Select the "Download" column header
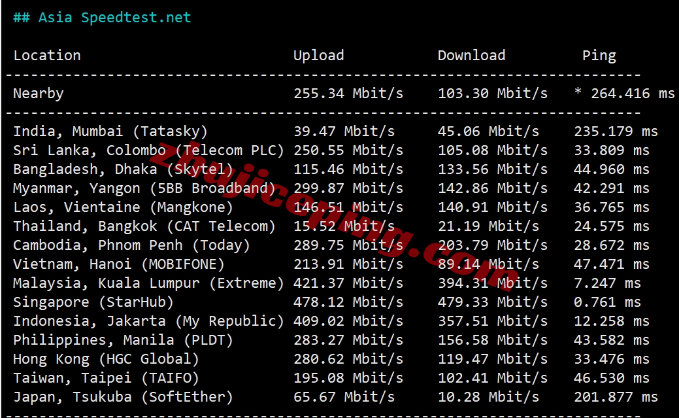 472,56
